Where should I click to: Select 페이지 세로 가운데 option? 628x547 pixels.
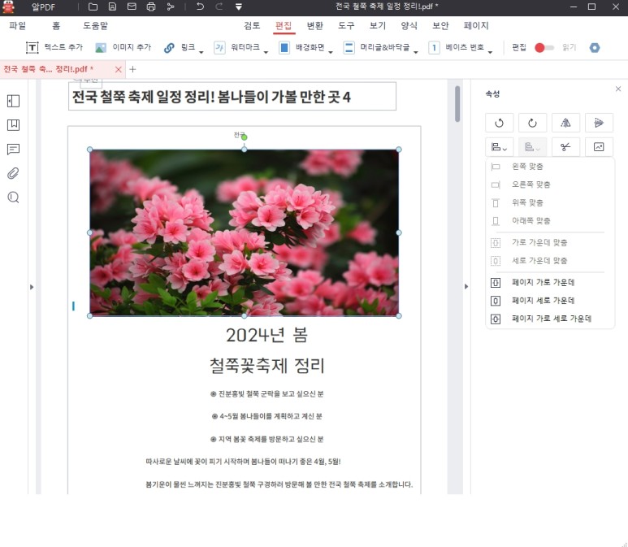(549, 301)
